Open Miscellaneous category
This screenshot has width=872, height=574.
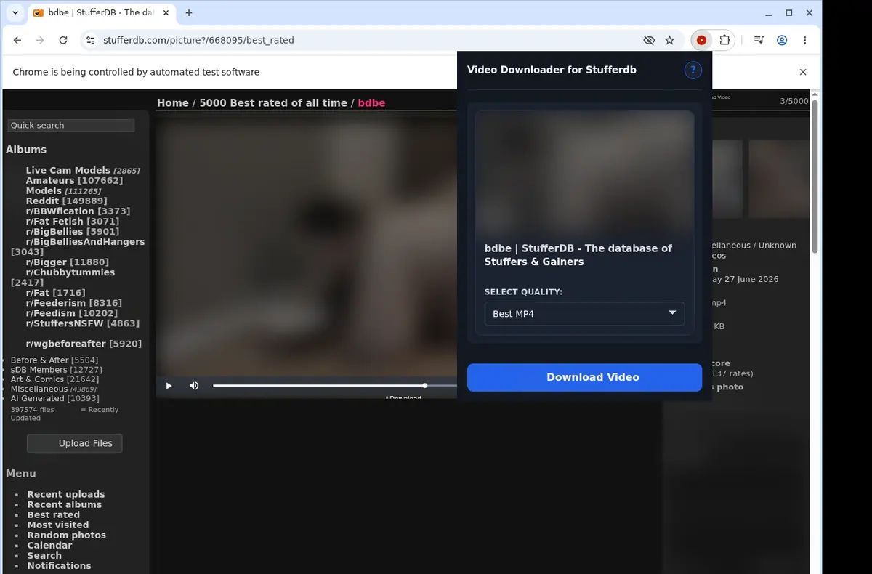39,388
